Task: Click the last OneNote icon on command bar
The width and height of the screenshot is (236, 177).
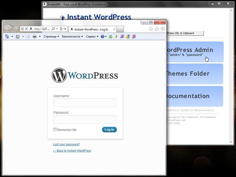Action: [x=134, y=36]
